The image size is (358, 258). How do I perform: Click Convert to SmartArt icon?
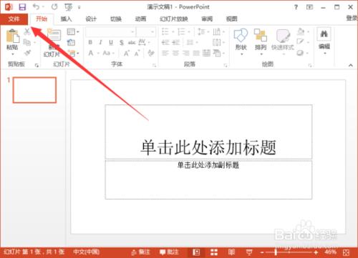tap(218, 53)
